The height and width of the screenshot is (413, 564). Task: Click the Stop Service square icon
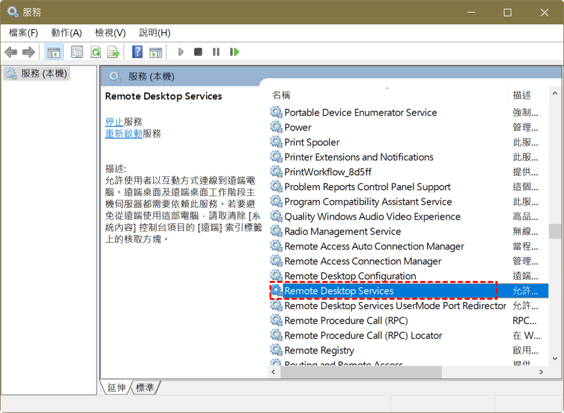tap(198, 52)
